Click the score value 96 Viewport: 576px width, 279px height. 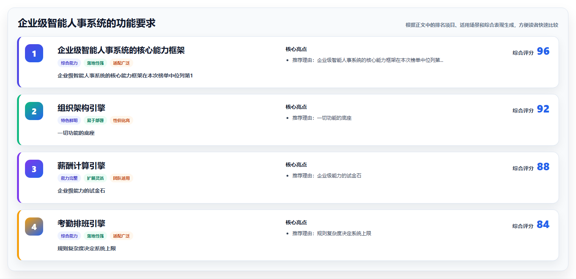point(543,51)
